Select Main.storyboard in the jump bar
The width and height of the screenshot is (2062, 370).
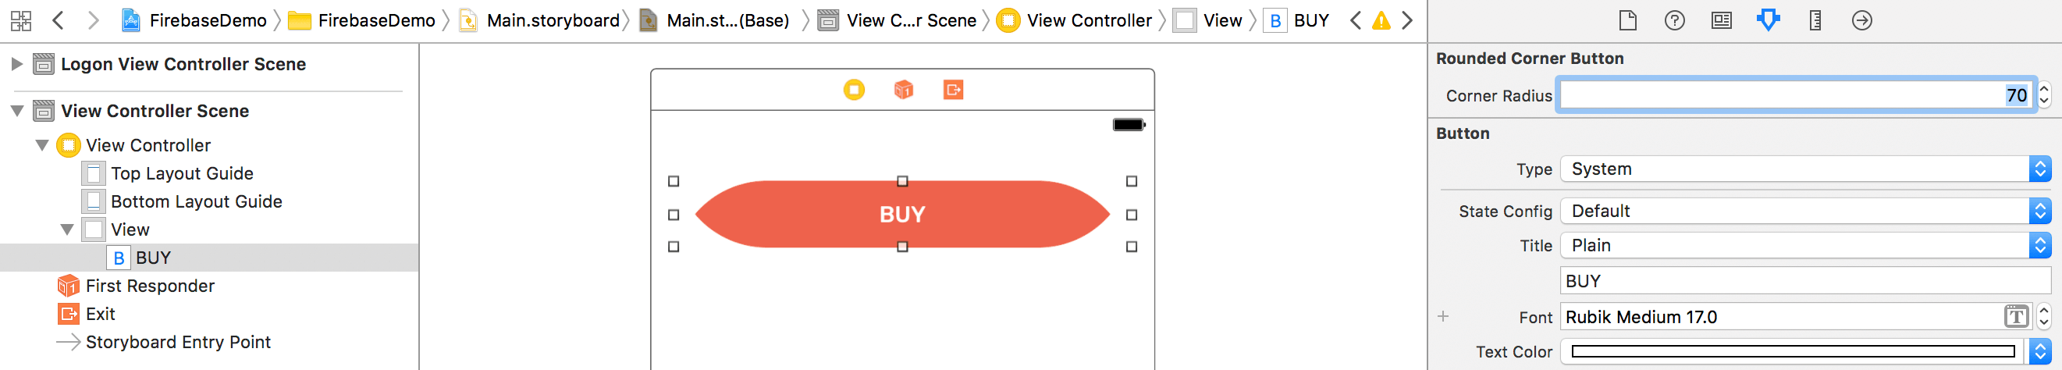point(553,21)
